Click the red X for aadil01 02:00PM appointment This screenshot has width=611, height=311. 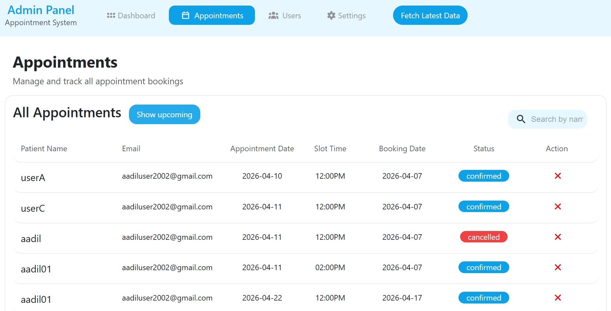tap(558, 267)
